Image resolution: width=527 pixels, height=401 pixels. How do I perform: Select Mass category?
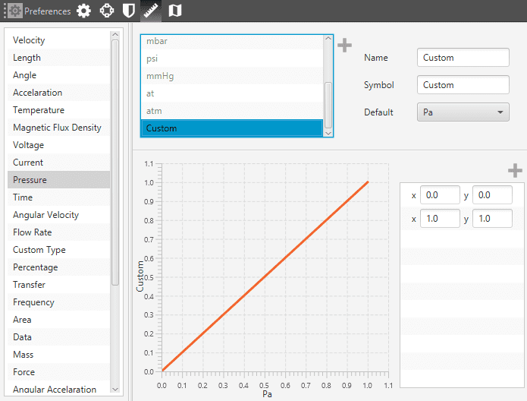pos(59,355)
